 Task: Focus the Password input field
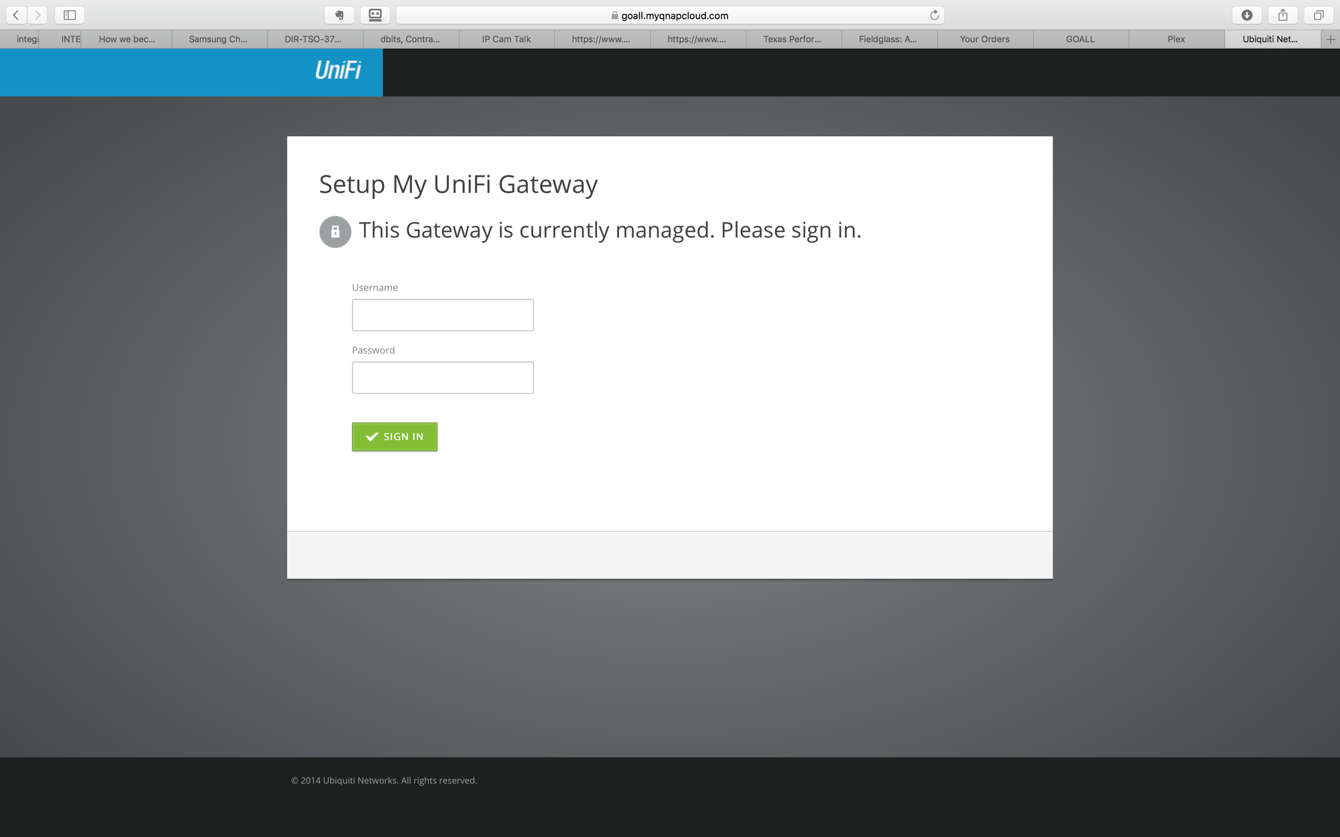(443, 378)
